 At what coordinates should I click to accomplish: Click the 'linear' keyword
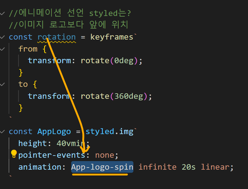pos(215,167)
